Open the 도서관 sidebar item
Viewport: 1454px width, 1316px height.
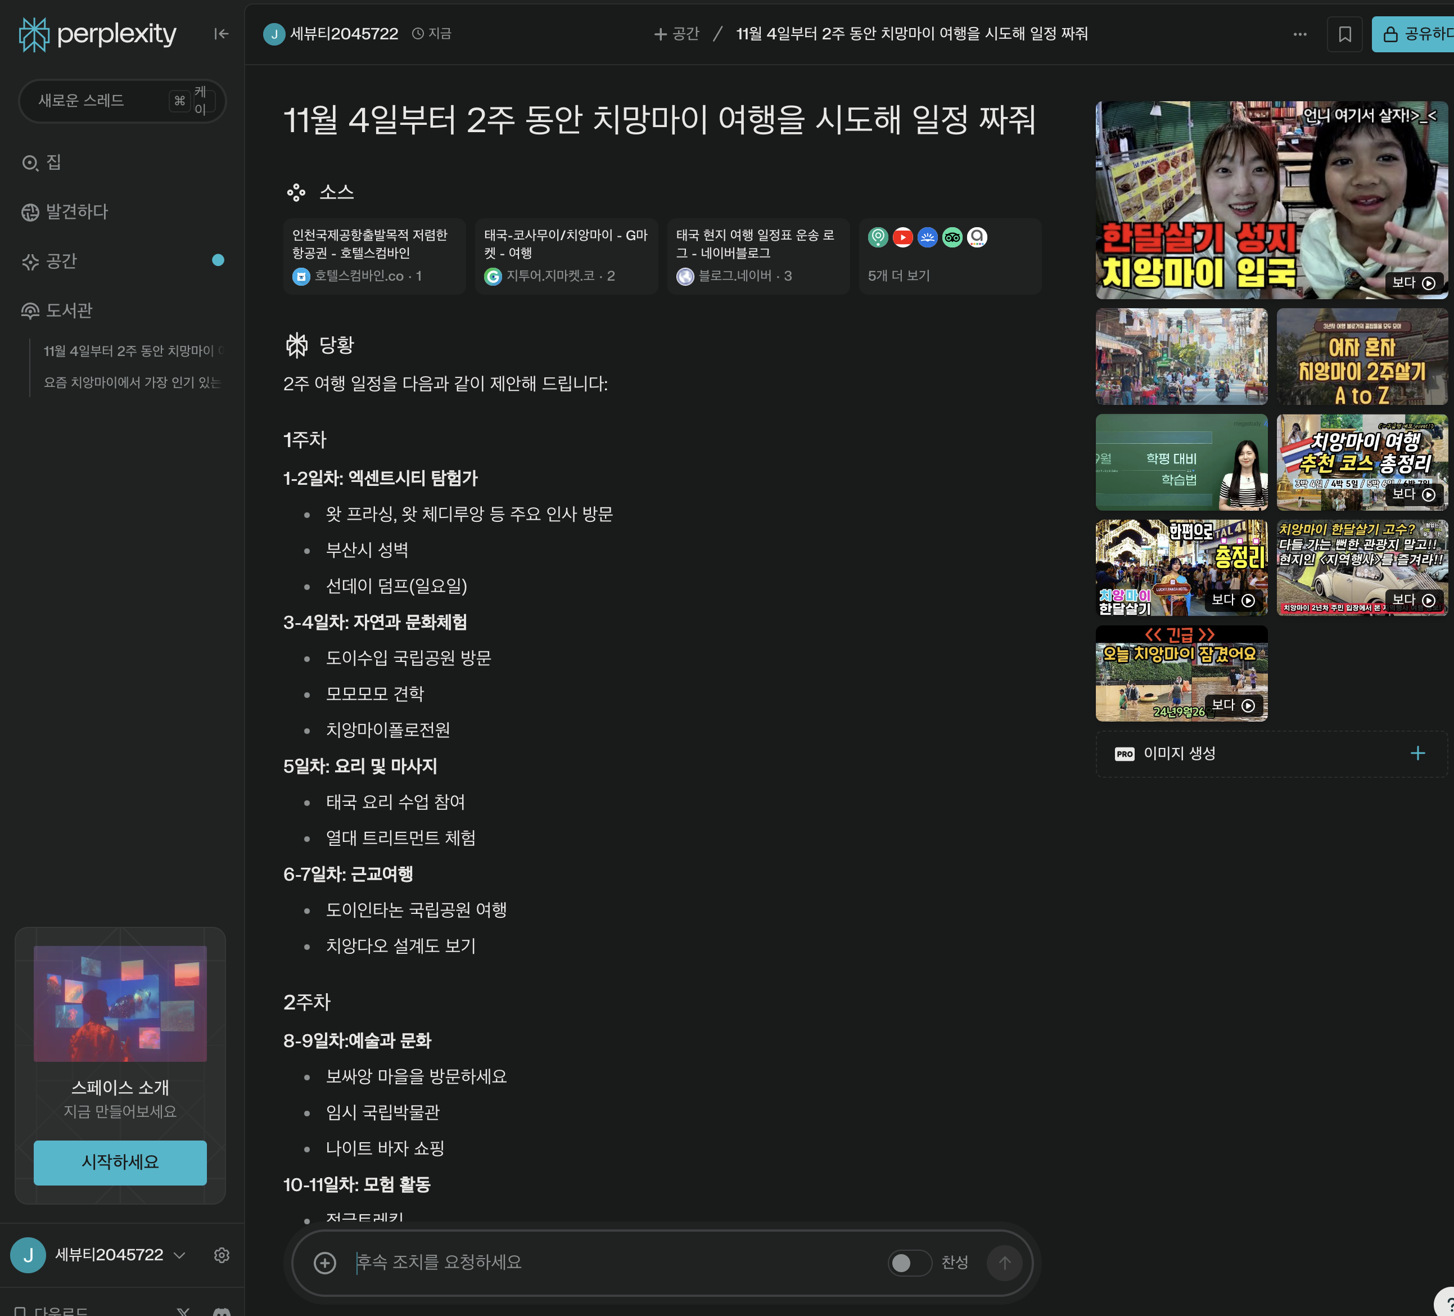(x=69, y=310)
